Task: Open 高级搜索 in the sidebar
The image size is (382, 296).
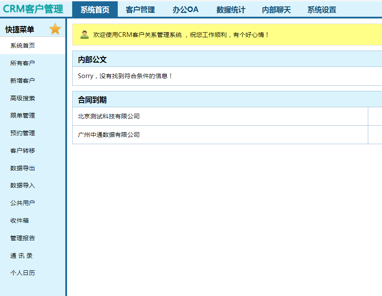Action: 23,98
